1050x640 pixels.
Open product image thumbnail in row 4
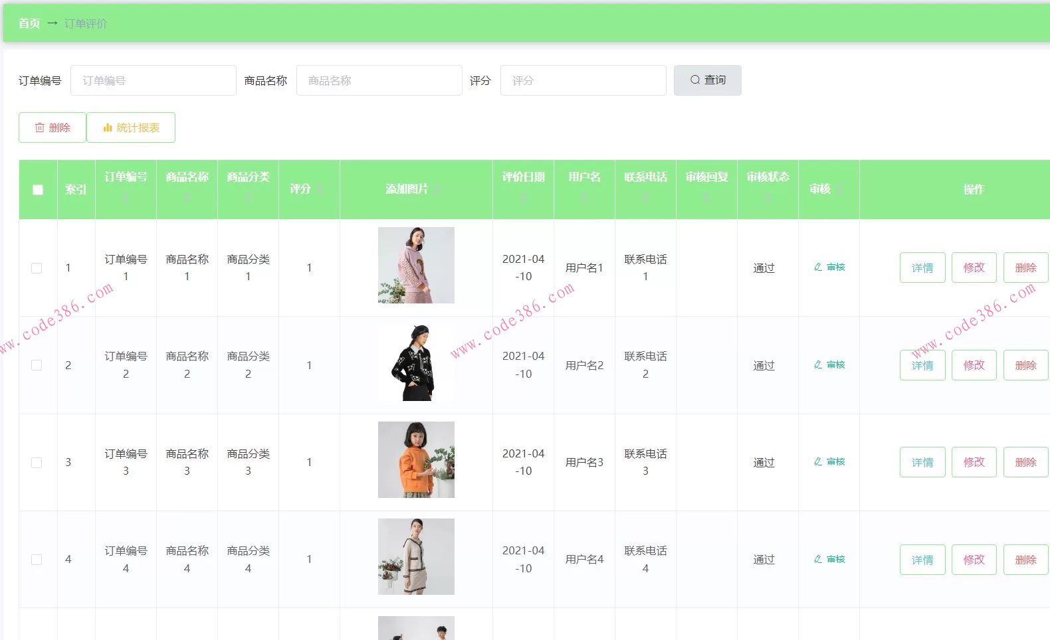point(416,556)
